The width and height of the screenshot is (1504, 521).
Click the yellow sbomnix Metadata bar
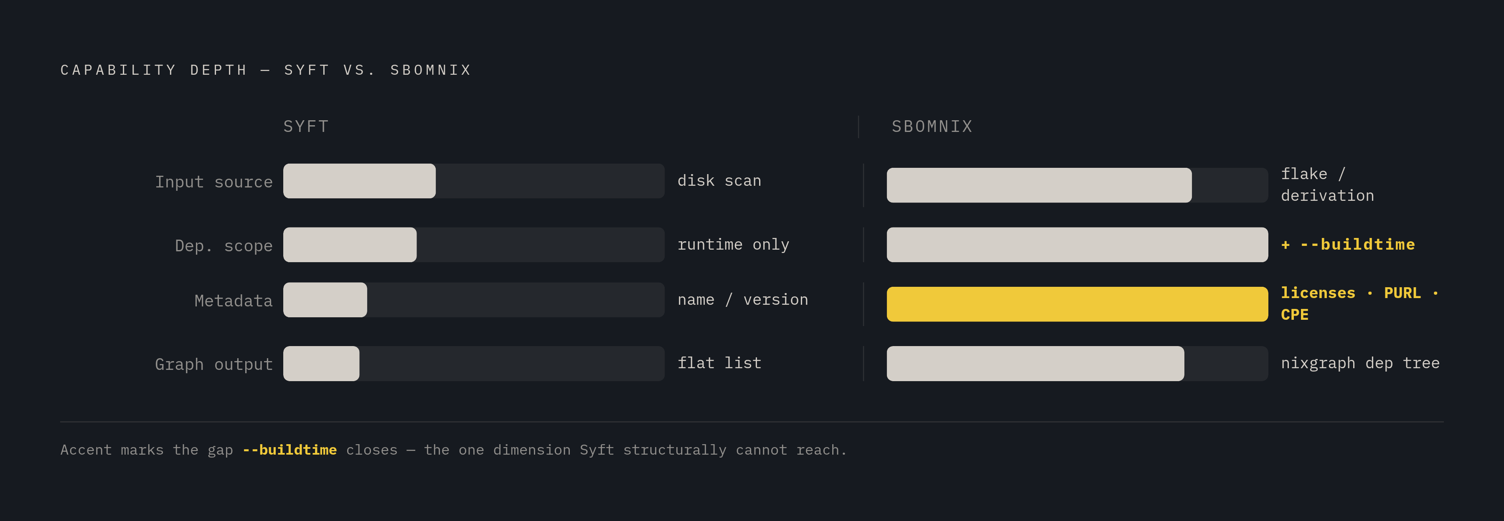[1077, 304]
